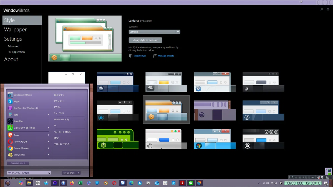The height and width of the screenshot is (187, 333).
Task: Open ミュージック in start menu
Action: click(x=59, y=113)
